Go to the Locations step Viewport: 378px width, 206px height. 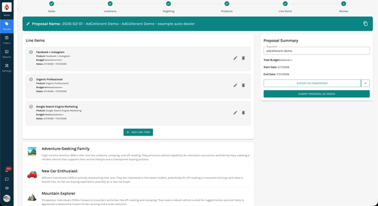[110, 3]
